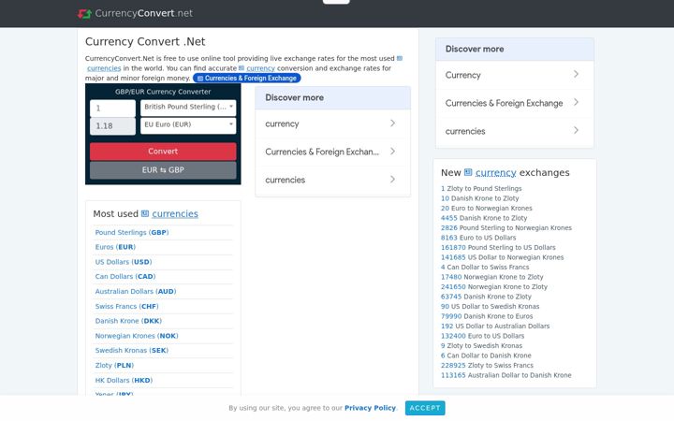Click the 'currencies' link in the Most used heading
The image size is (674, 421).
tap(175, 214)
